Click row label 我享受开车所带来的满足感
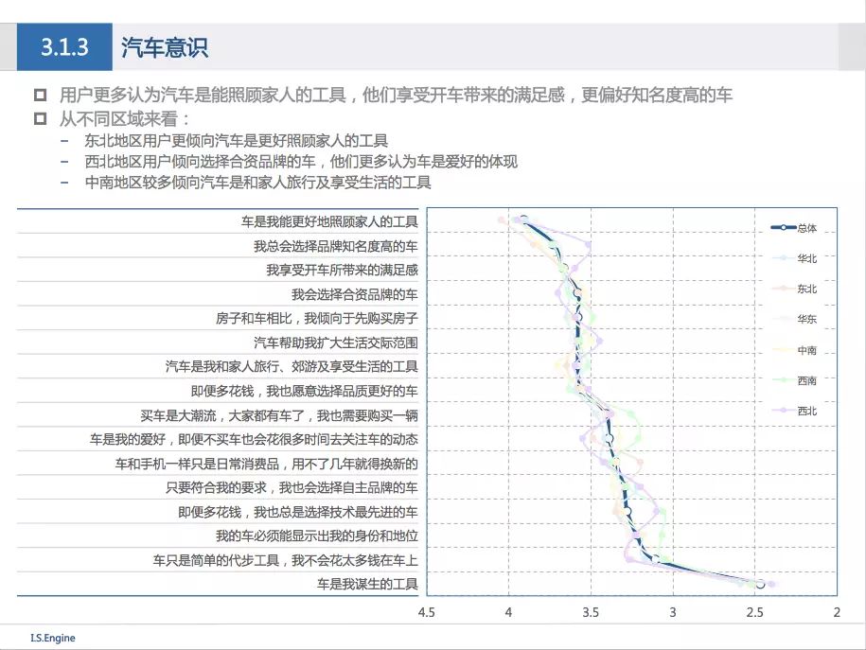Viewport: 866px width, 650px height. point(342,270)
